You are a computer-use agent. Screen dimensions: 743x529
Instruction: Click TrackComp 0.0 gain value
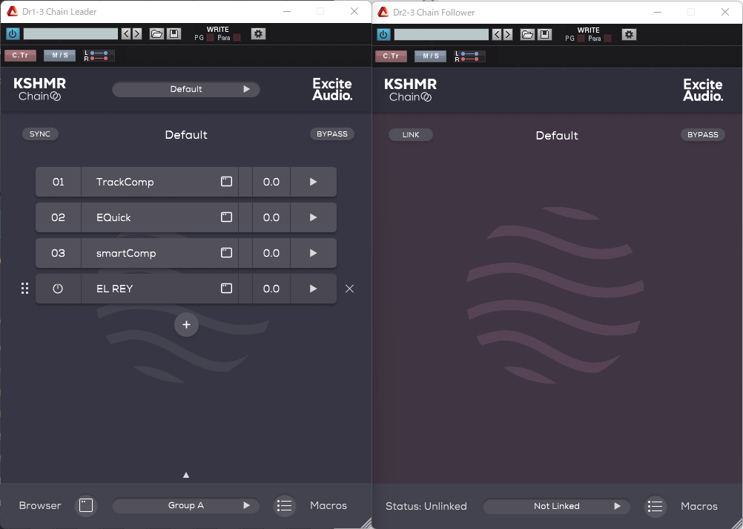coord(271,182)
